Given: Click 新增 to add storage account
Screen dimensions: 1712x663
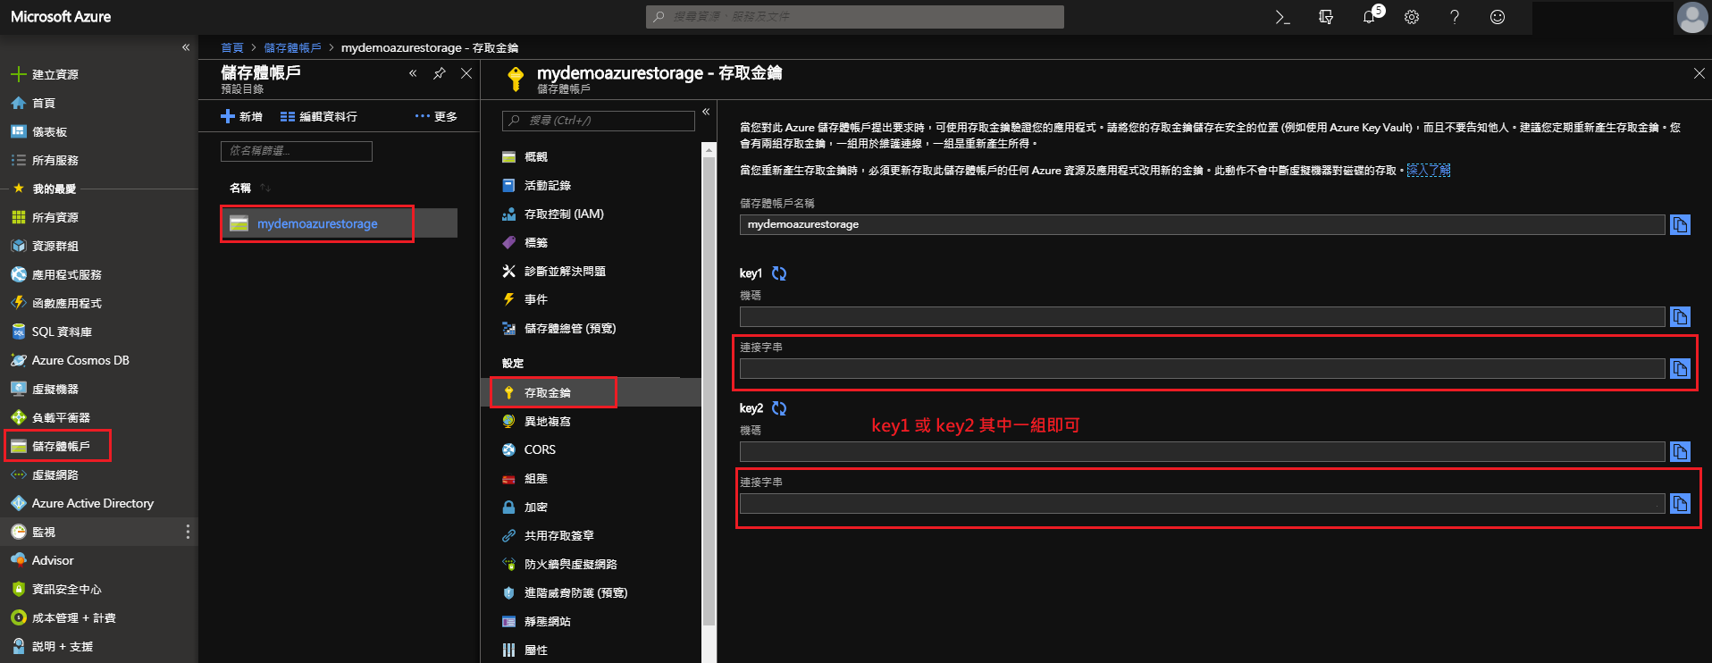Looking at the screenshot, I should [x=241, y=117].
